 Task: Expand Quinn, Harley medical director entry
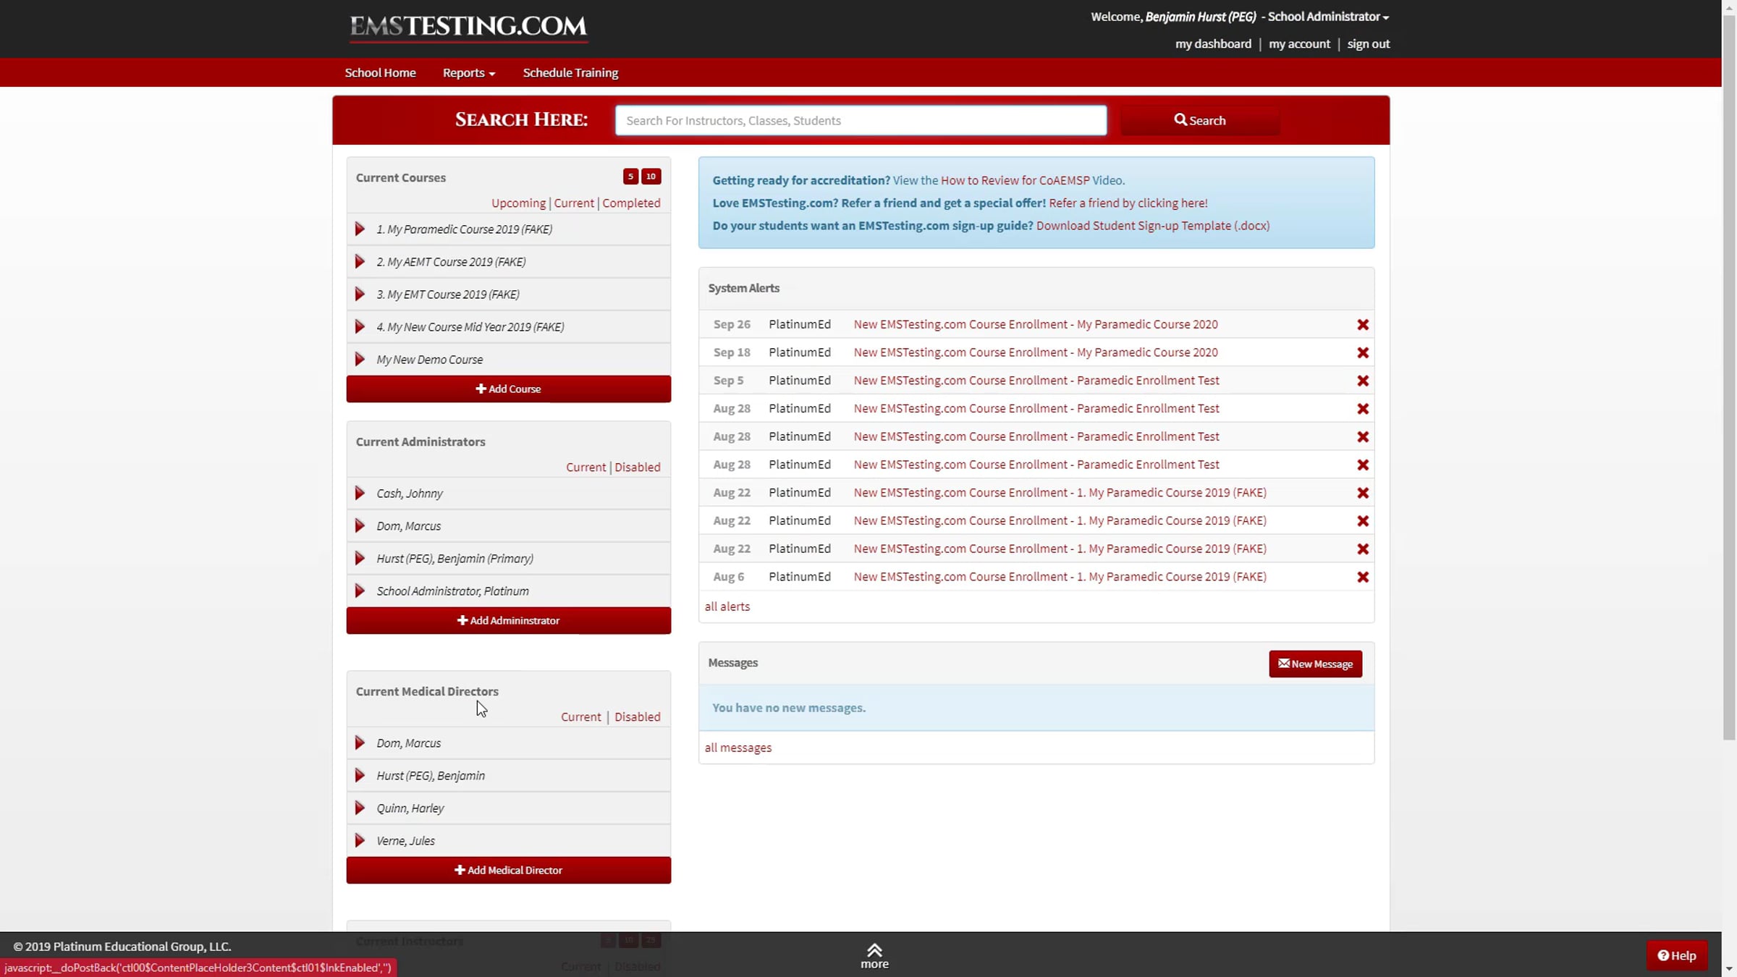pos(360,808)
